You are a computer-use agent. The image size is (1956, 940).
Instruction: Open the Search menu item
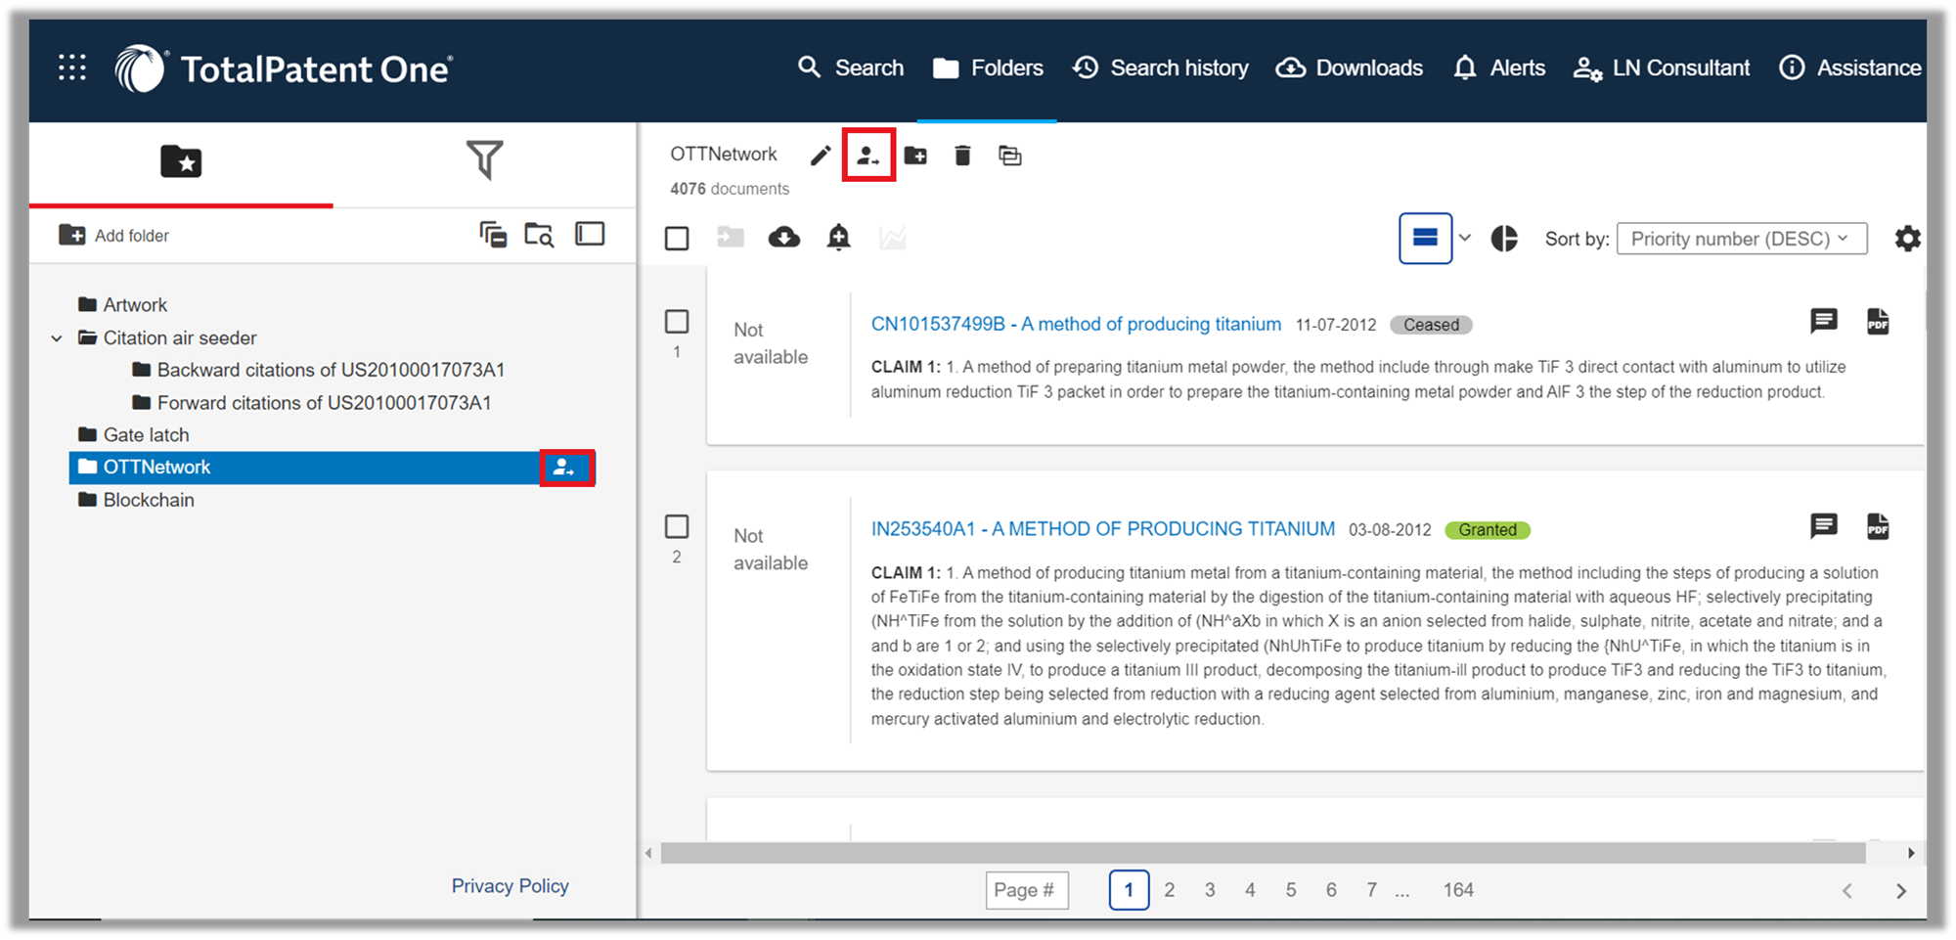click(x=851, y=67)
